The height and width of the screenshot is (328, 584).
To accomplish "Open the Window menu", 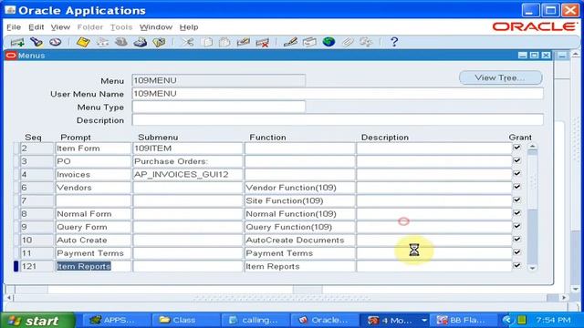I will [156, 27].
